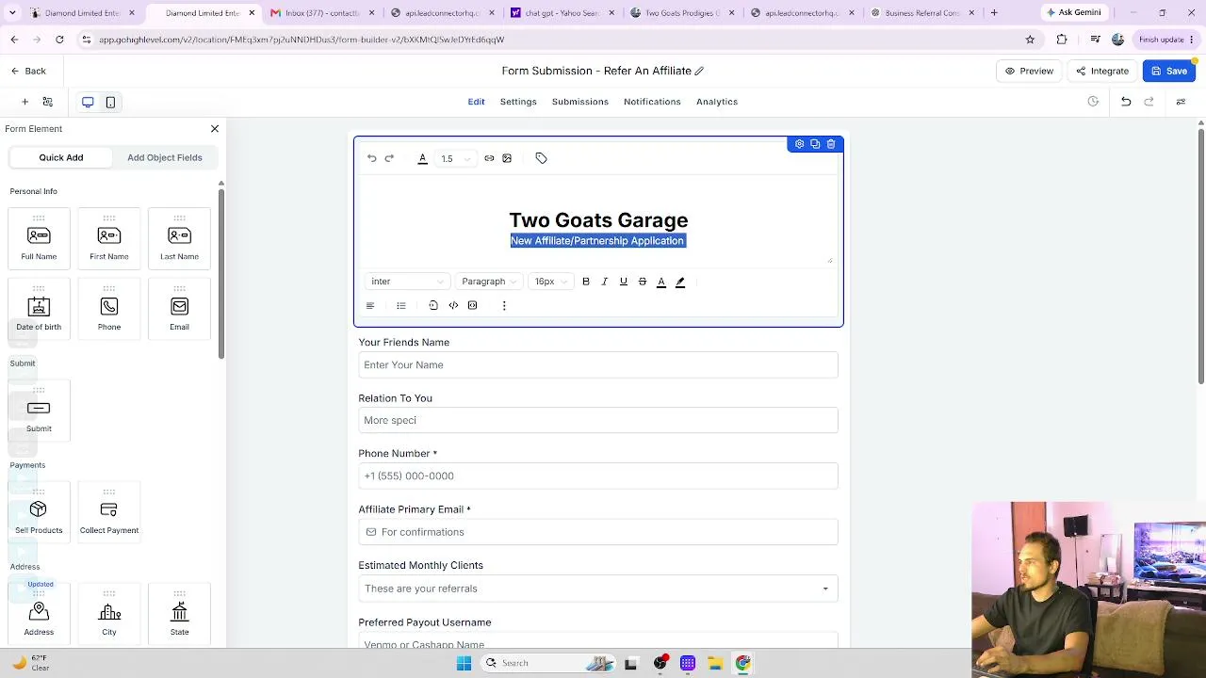The height and width of the screenshot is (678, 1206).
Task: Switch to desktop preview mode
Action: click(88, 102)
